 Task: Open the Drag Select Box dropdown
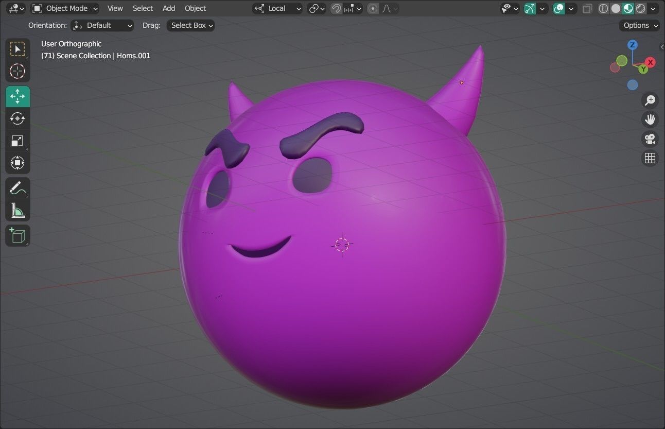(x=190, y=25)
